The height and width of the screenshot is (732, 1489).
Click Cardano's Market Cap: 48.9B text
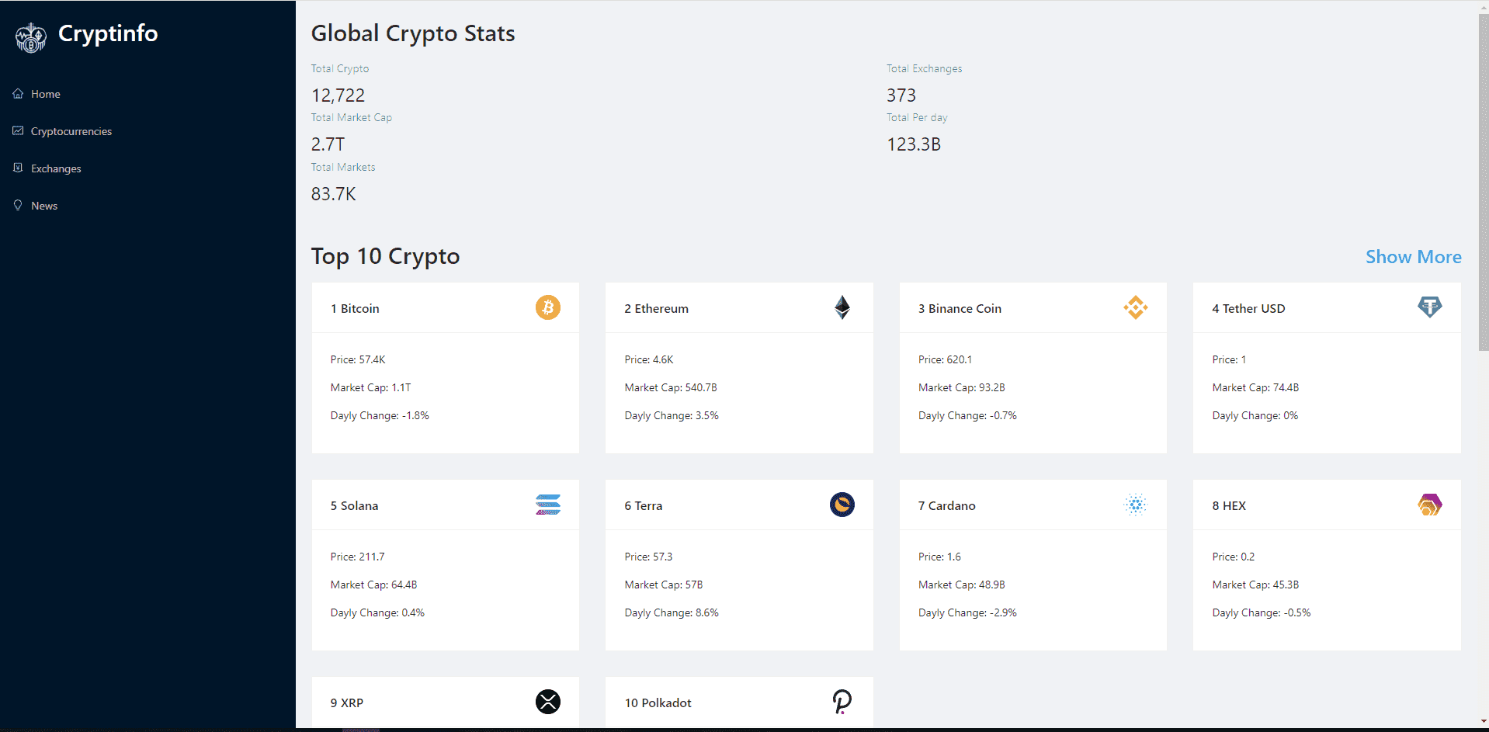pyautogui.click(x=961, y=585)
